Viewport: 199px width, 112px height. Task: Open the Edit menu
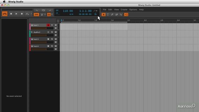pyautogui.click(x=110, y=10)
